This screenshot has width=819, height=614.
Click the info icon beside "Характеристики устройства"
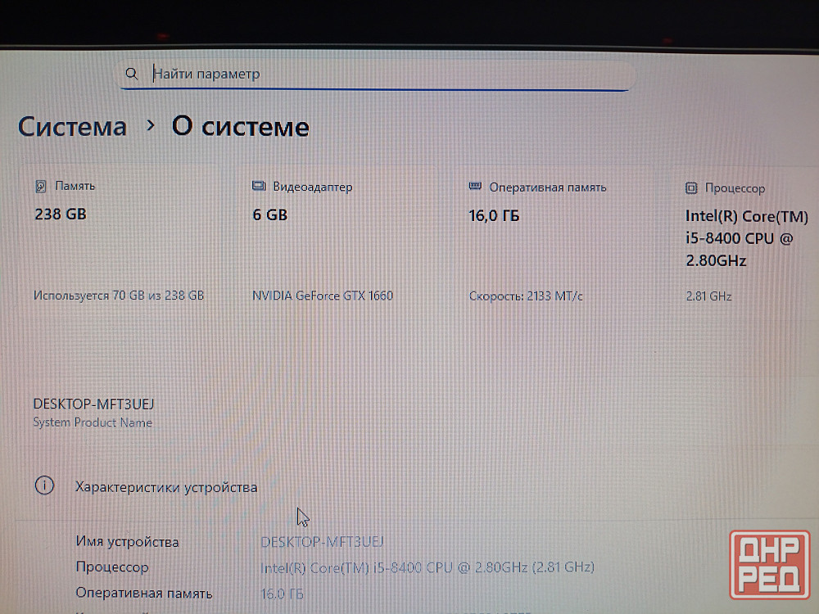click(44, 486)
